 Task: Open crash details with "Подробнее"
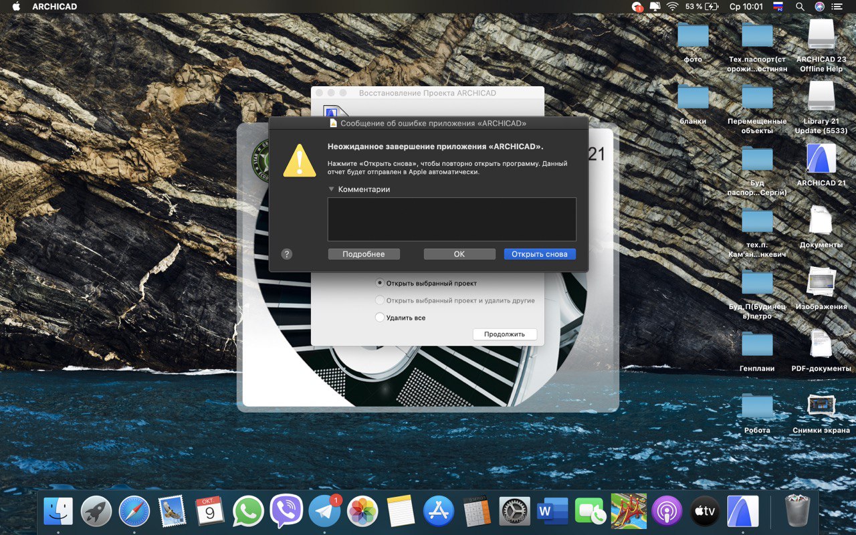tap(364, 254)
